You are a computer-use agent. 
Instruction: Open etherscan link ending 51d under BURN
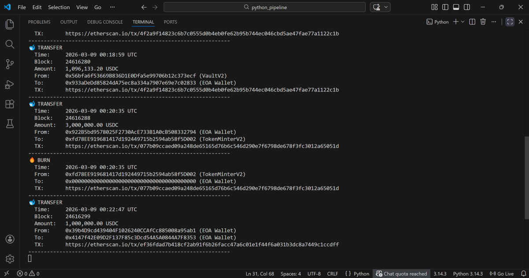click(x=202, y=188)
